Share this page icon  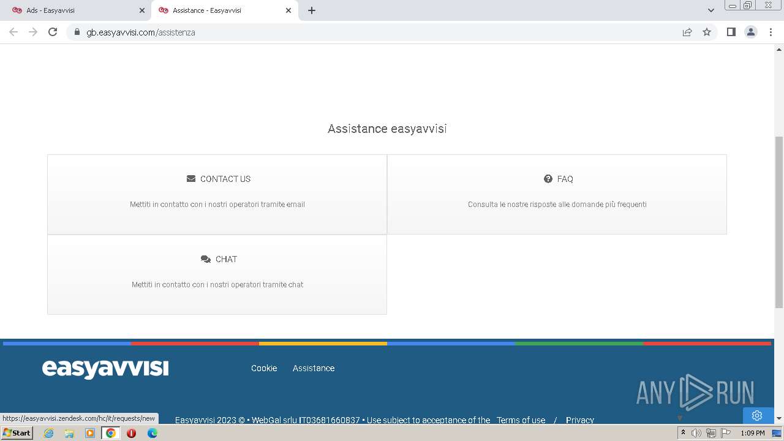(x=687, y=32)
